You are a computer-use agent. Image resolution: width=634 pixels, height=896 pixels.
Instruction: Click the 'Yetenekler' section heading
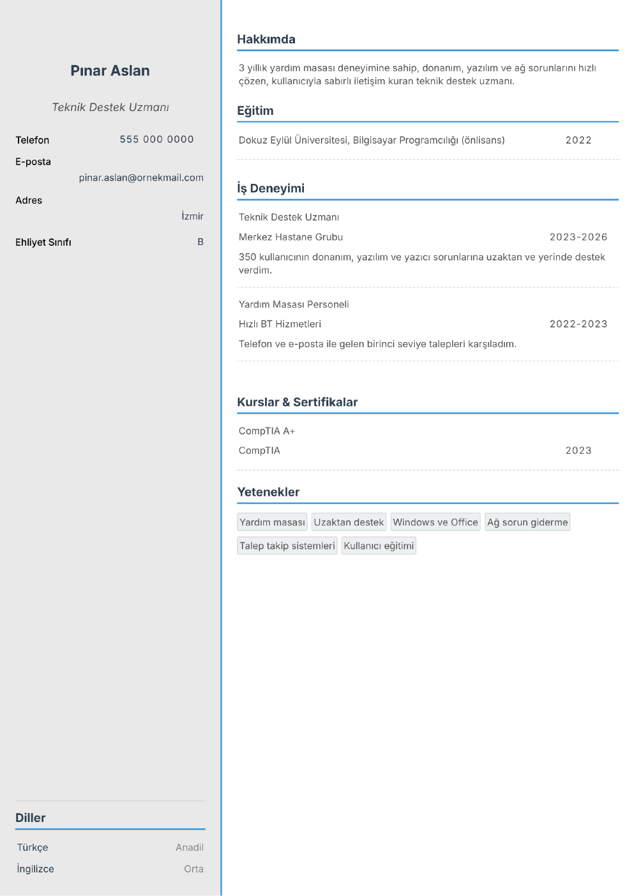tap(268, 492)
